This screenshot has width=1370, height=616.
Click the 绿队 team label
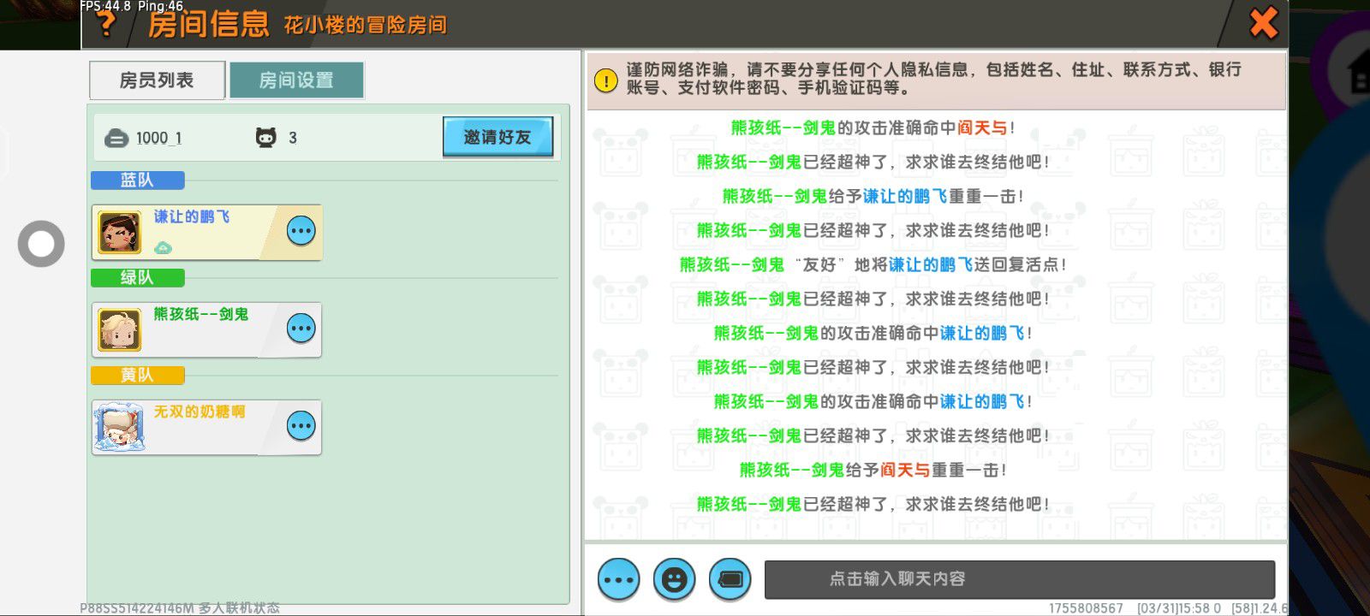pyautogui.click(x=137, y=278)
